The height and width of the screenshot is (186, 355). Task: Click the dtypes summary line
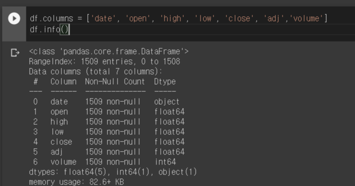(113, 172)
